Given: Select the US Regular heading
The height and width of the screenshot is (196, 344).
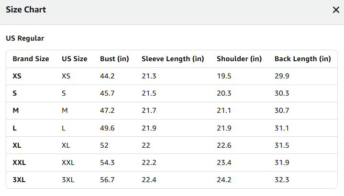Looking at the screenshot, I should tap(25, 38).
